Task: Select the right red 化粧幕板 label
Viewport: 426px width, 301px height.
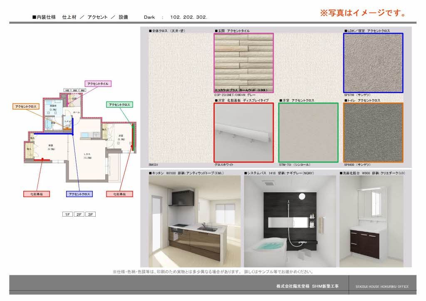Action: (119, 194)
